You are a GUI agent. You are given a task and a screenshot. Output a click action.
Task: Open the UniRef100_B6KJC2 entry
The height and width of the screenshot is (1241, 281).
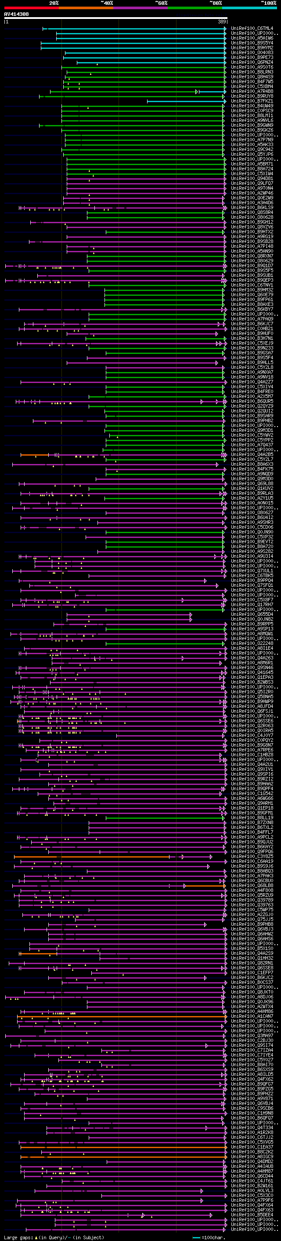[252, 977]
